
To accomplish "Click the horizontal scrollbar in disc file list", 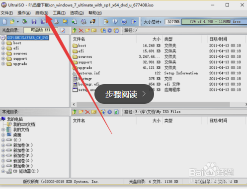I will pyautogui.click(x=153, y=104).
